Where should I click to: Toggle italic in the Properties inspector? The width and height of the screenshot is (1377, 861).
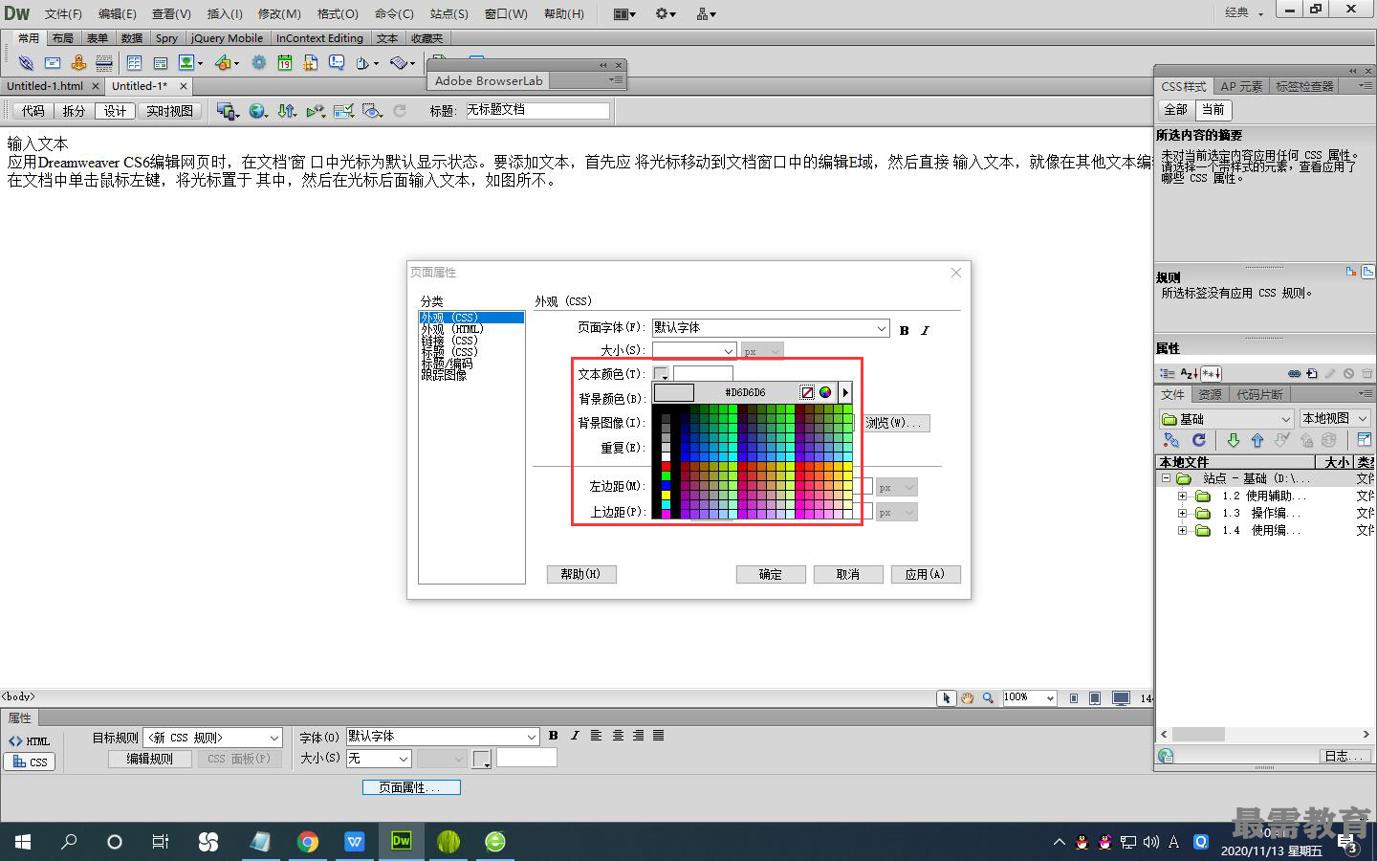click(575, 736)
